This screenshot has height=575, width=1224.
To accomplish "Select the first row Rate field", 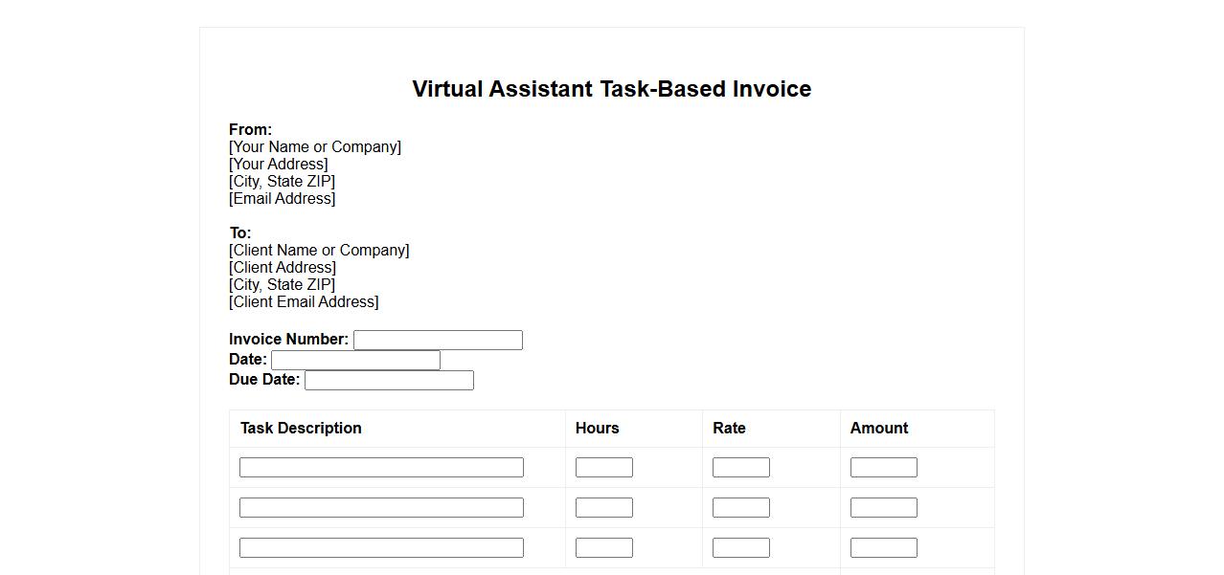I will [x=740, y=467].
